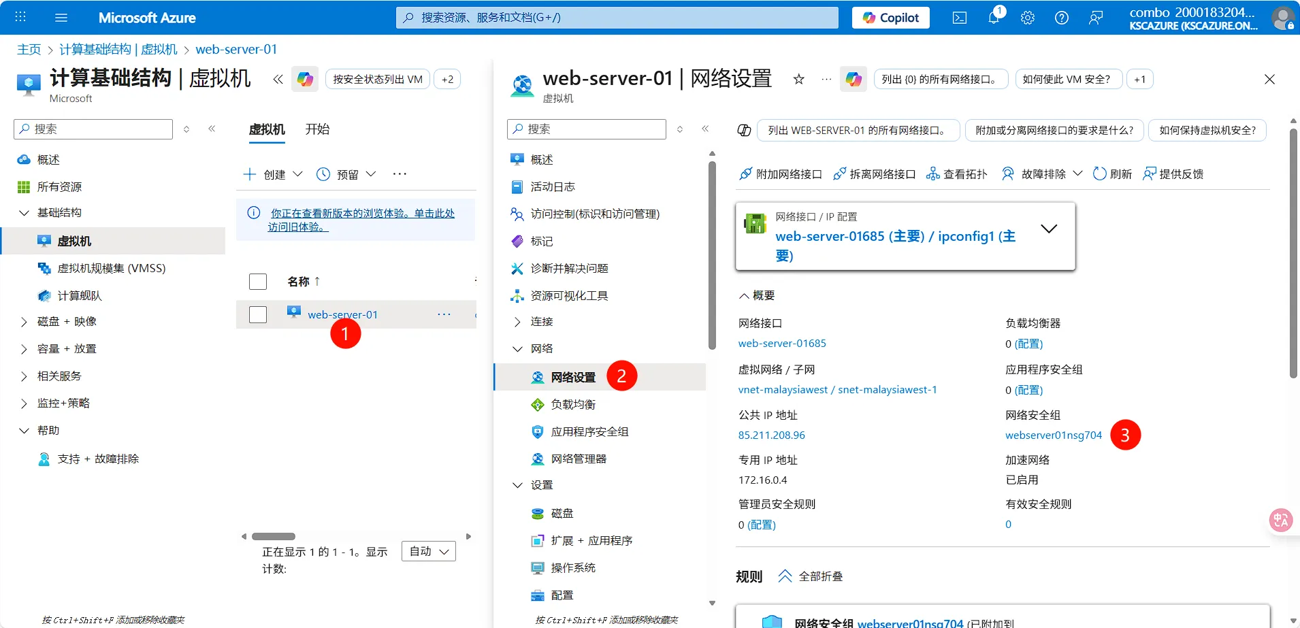Expand the network interface / IP configuration card
Screen dimensions: 1300x628
tap(1048, 228)
